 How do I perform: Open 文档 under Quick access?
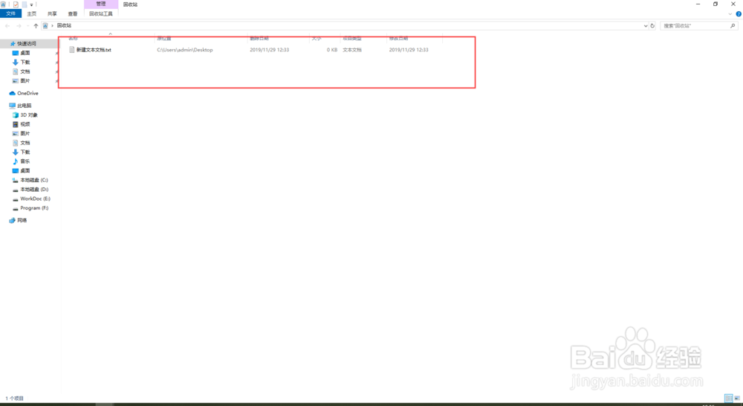click(x=25, y=71)
